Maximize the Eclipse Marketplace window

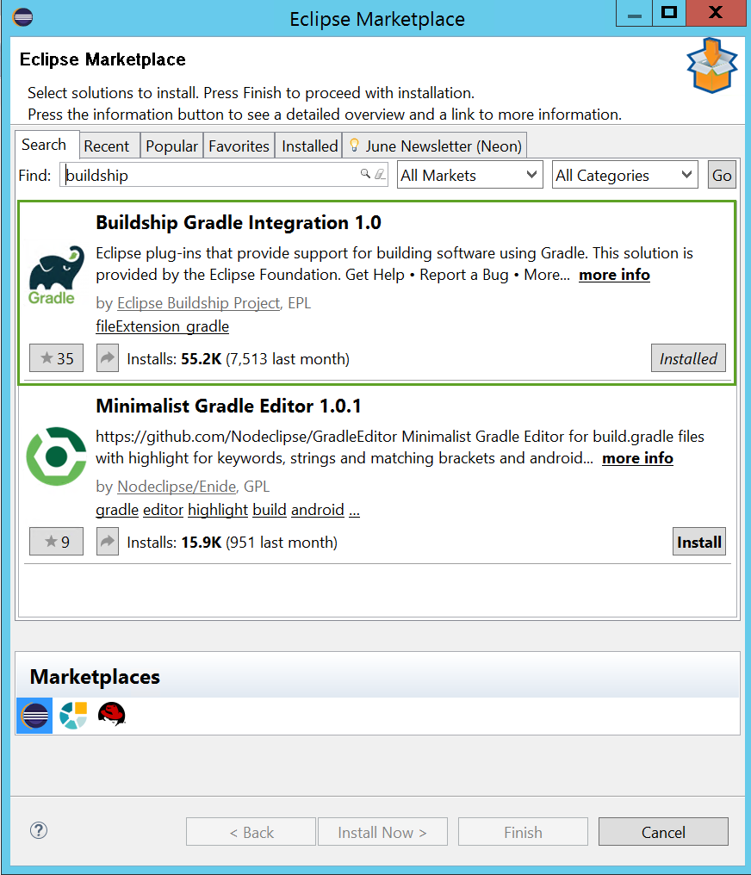coord(669,14)
